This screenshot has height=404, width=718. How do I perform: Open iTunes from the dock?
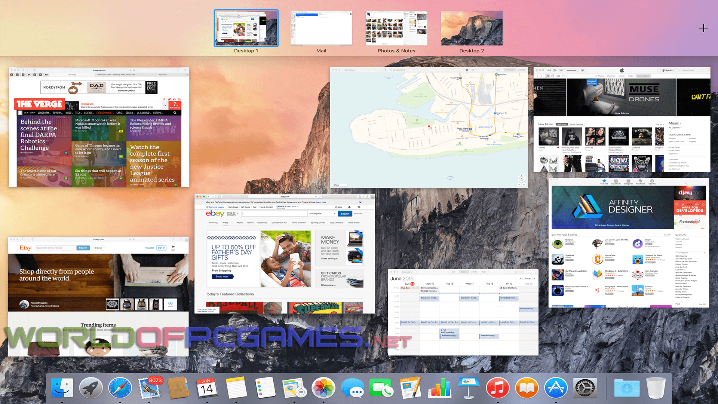tap(497, 388)
